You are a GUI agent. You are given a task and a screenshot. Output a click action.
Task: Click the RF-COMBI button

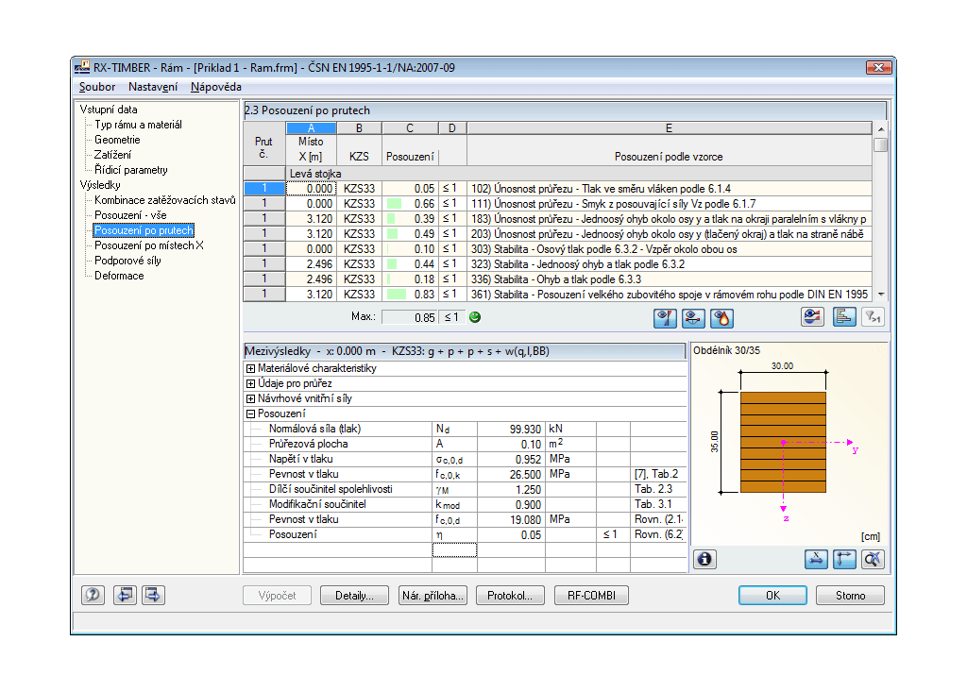(591, 596)
